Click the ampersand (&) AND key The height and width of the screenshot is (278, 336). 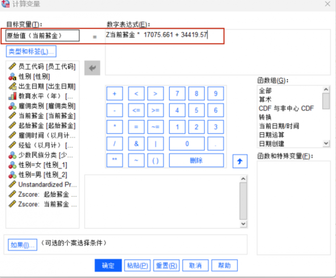(x=136, y=144)
